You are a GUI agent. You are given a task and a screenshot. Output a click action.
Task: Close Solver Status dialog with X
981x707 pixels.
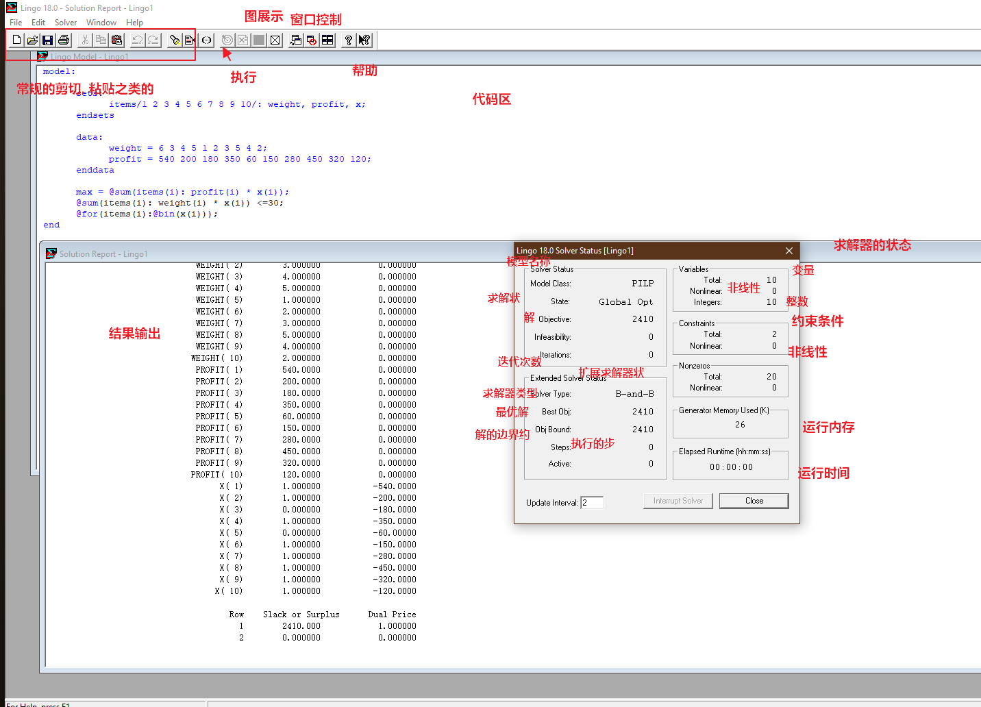(x=789, y=251)
